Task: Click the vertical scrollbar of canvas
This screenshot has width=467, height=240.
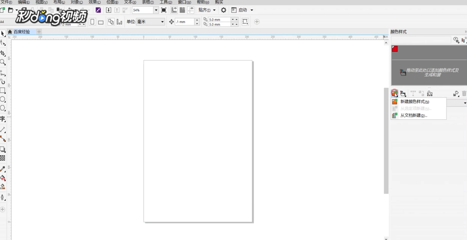Action: coord(386,141)
